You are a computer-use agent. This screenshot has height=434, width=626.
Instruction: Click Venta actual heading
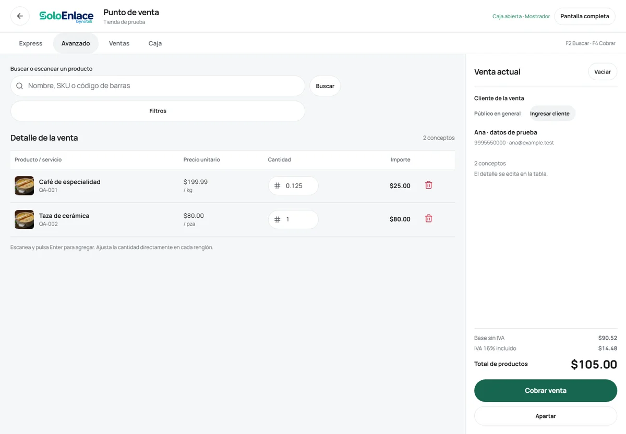(497, 72)
